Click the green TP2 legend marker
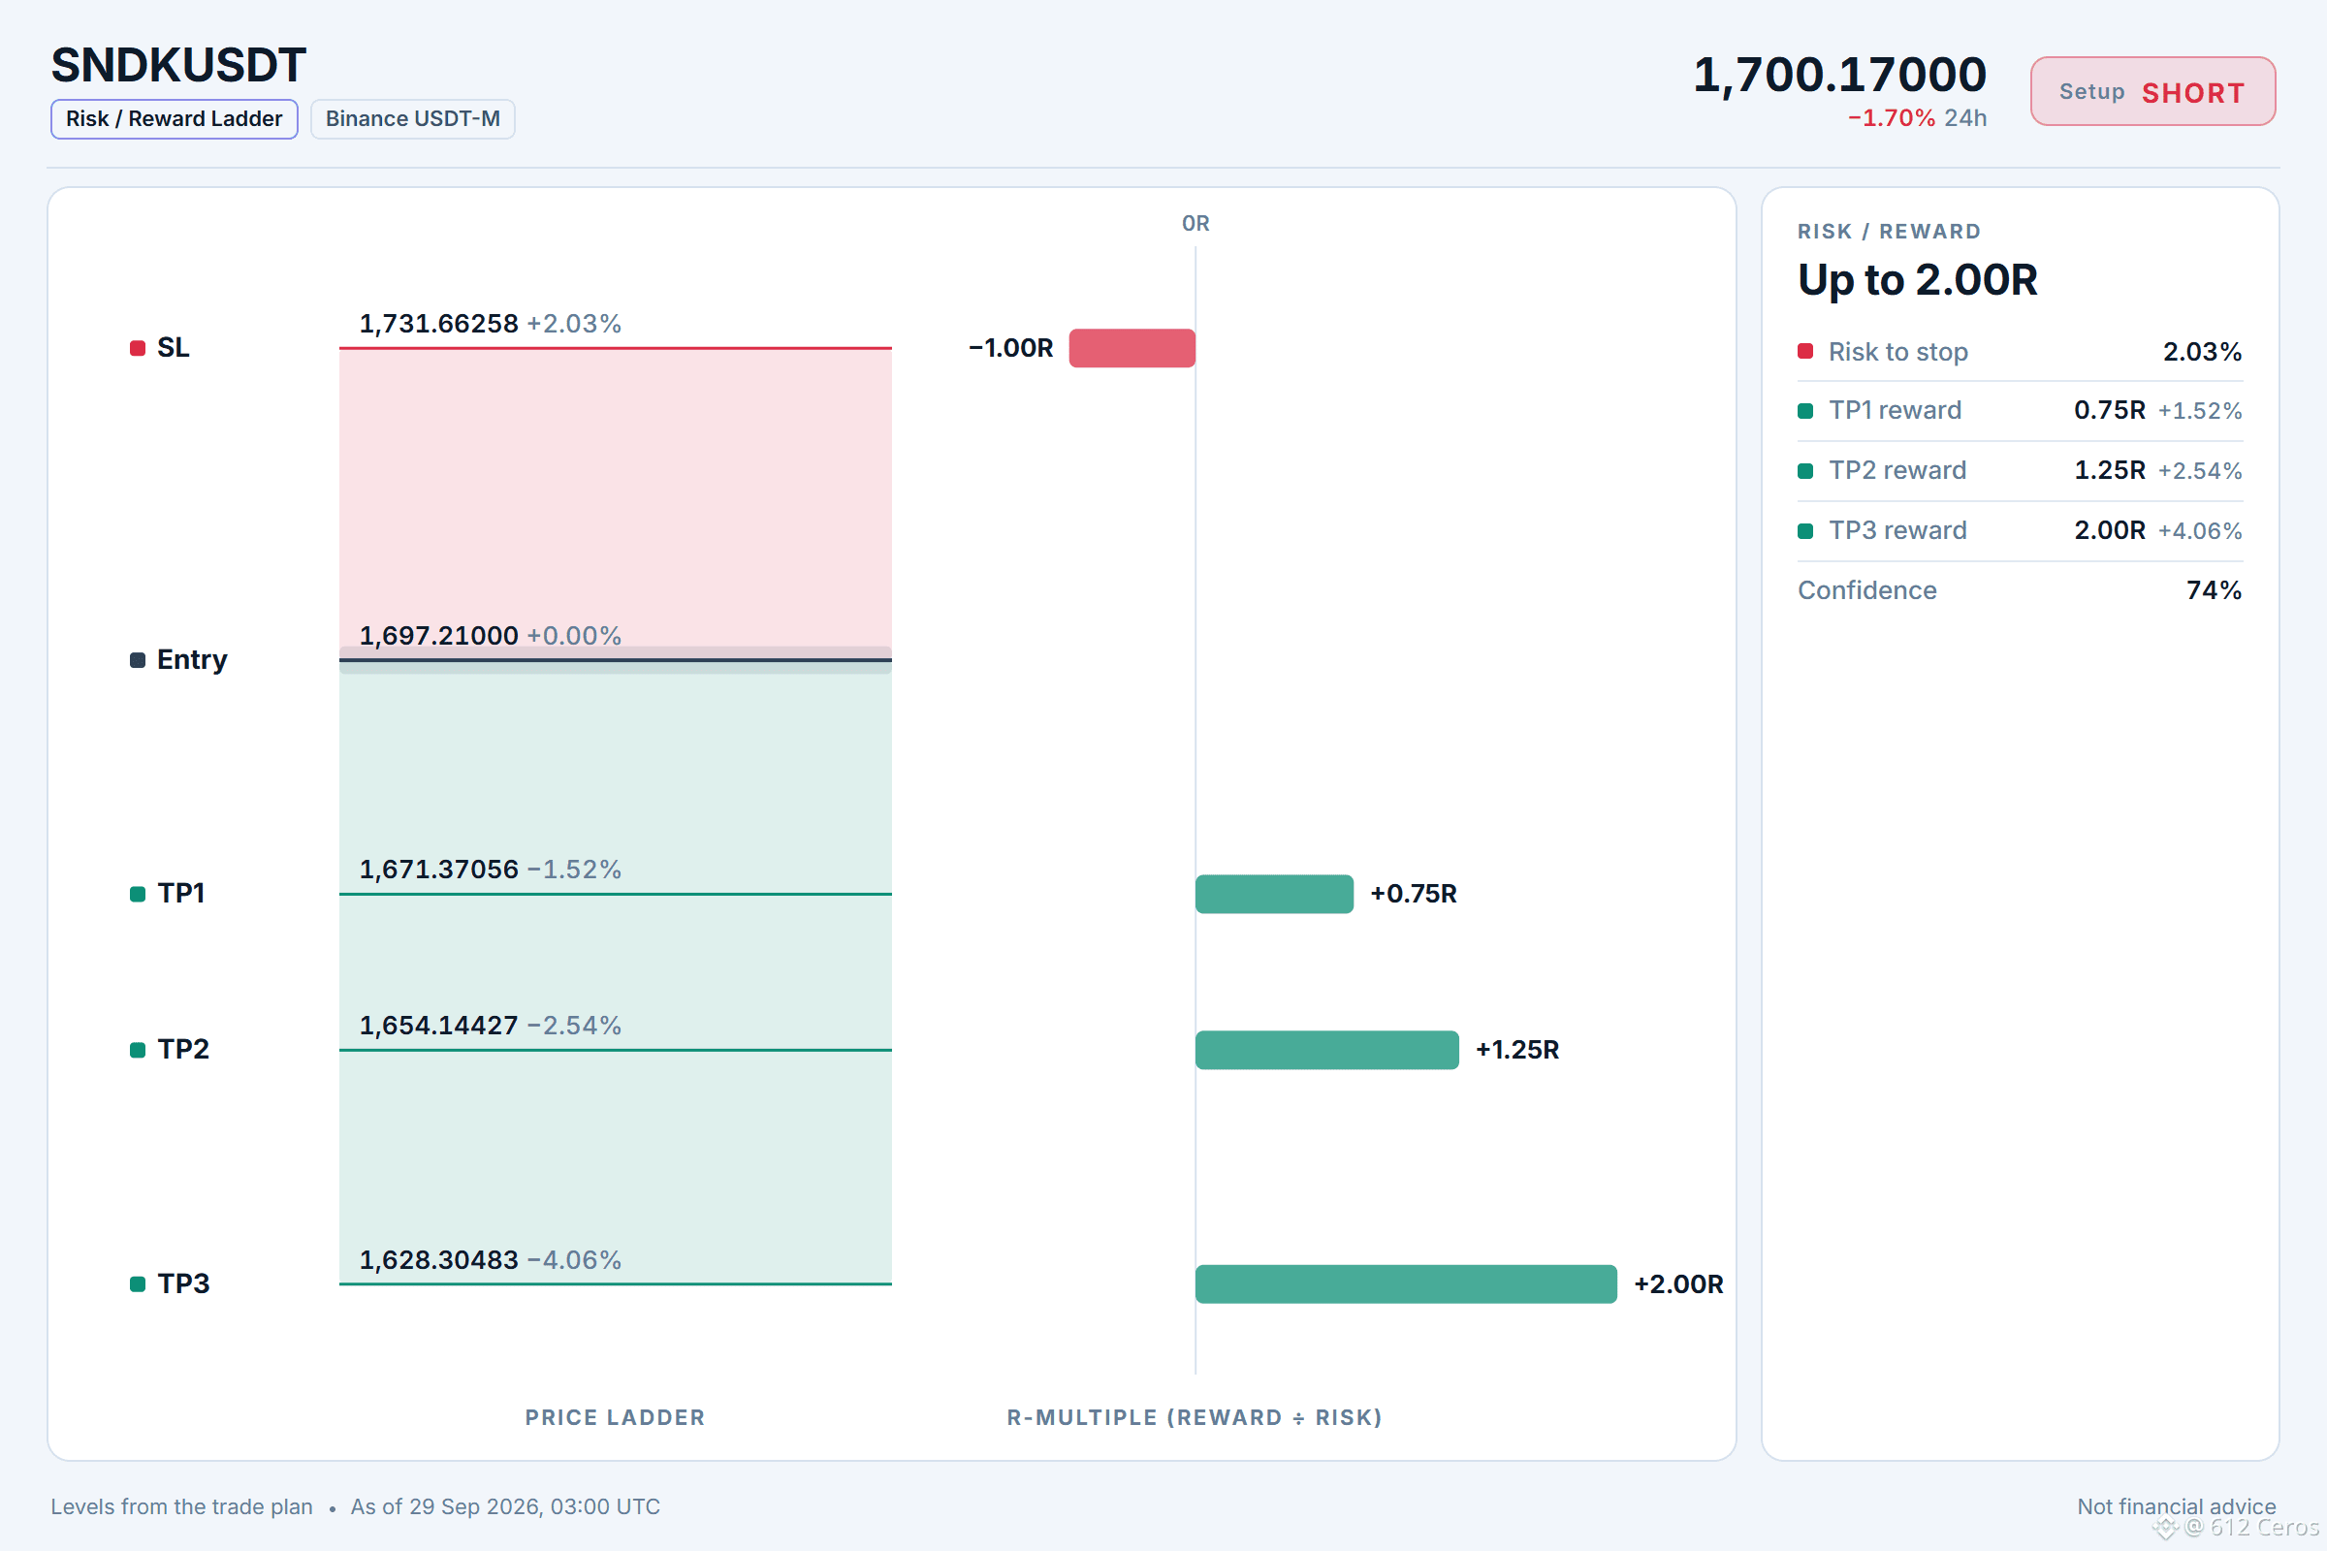Screen dimensions: 2327x1551 pos(138,1050)
